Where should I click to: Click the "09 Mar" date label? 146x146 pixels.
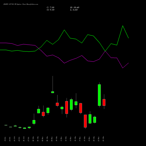(52, 139)
